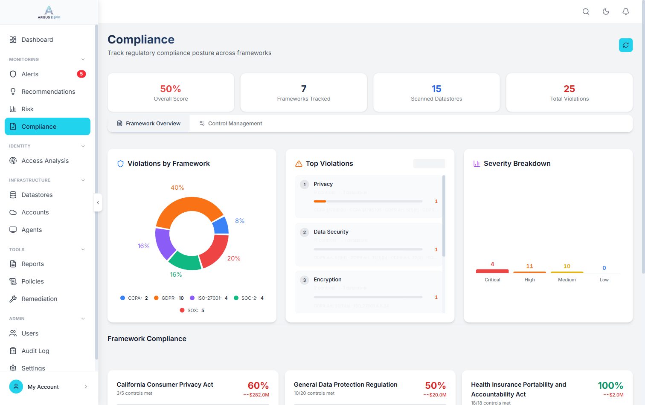Click the Alerts count badge 5

pyautogui.click(x=81, y=74)
